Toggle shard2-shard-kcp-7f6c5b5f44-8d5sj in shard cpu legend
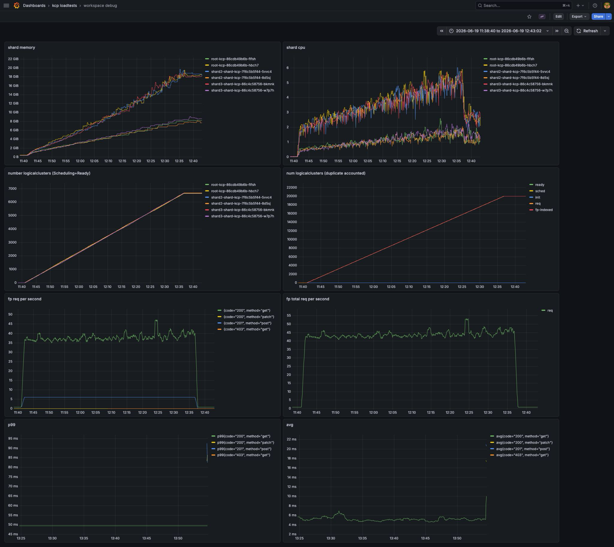 pyautogui.click(x=519, y=78)
